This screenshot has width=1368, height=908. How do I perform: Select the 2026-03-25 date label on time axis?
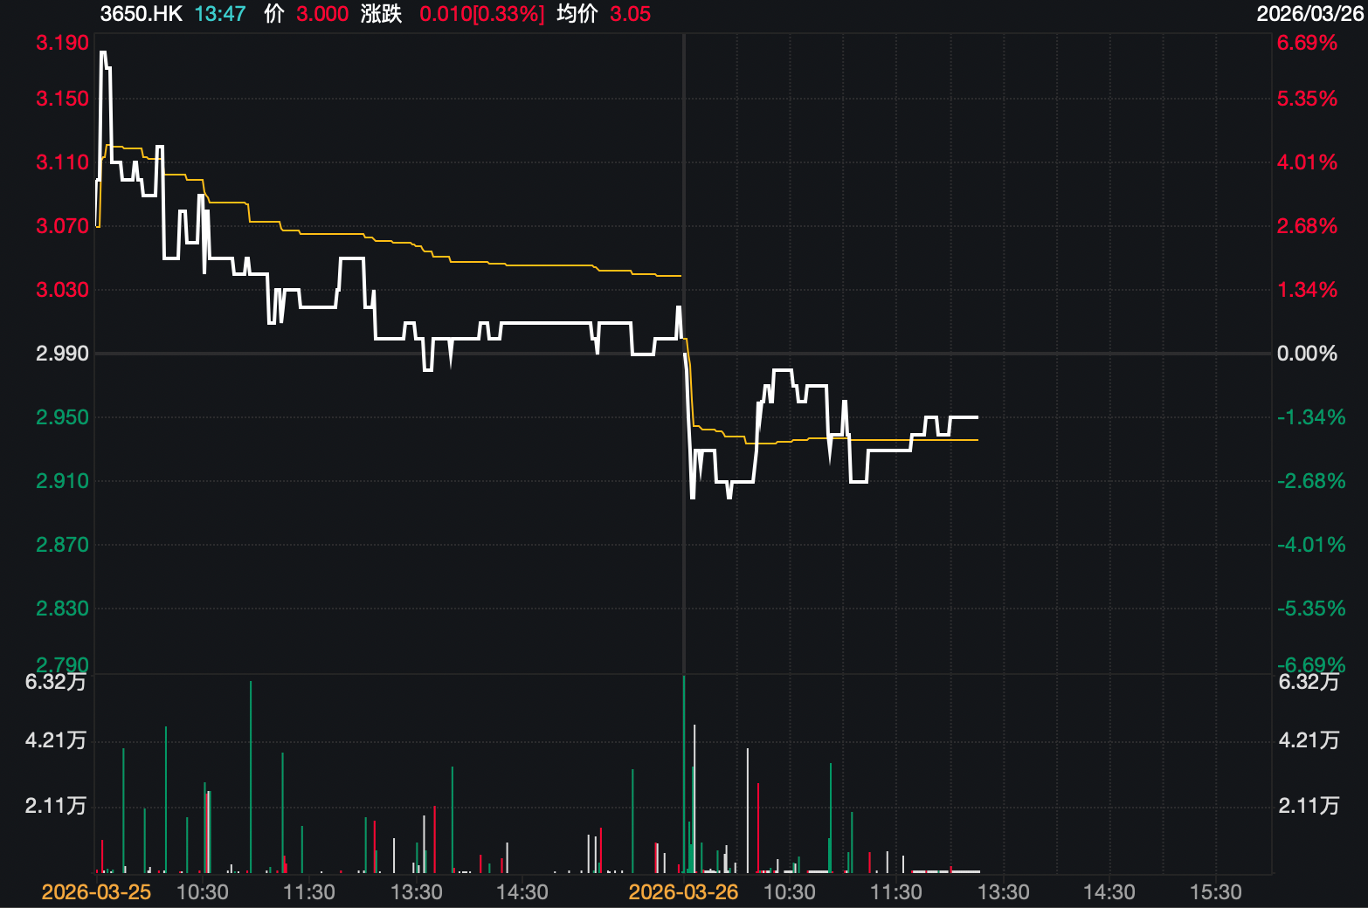coord(96,892)
